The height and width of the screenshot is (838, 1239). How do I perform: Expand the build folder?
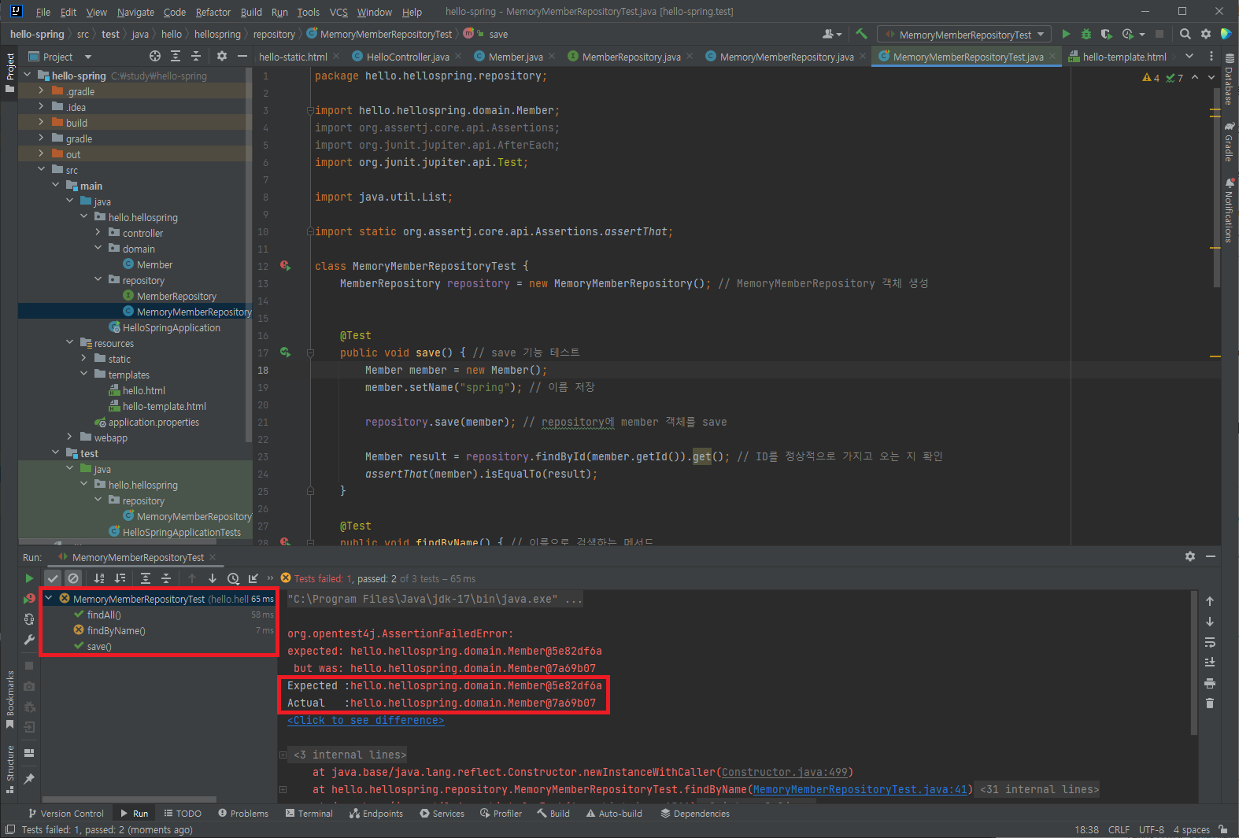point(41,123)
